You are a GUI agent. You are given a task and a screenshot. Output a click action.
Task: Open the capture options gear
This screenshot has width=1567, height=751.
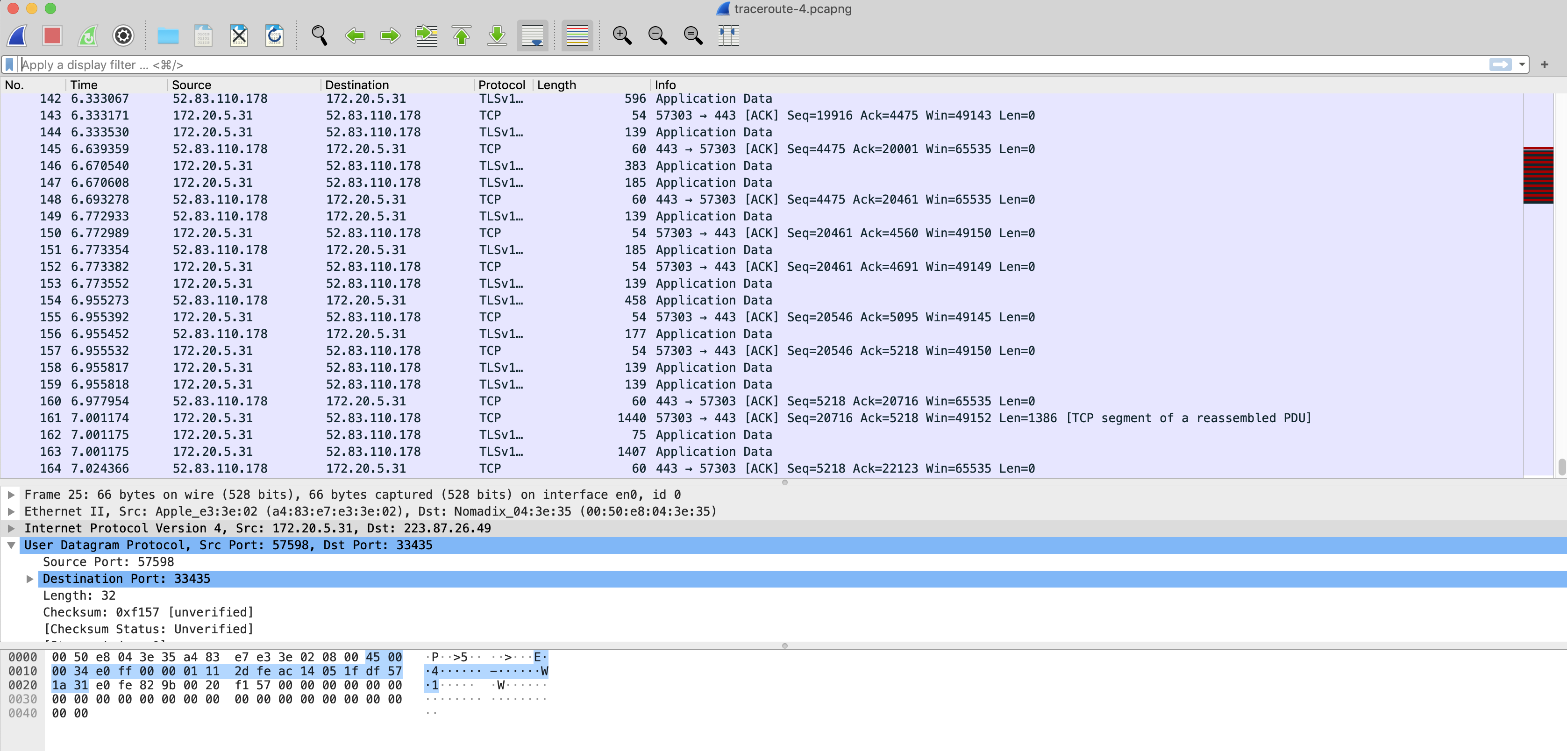123,35
